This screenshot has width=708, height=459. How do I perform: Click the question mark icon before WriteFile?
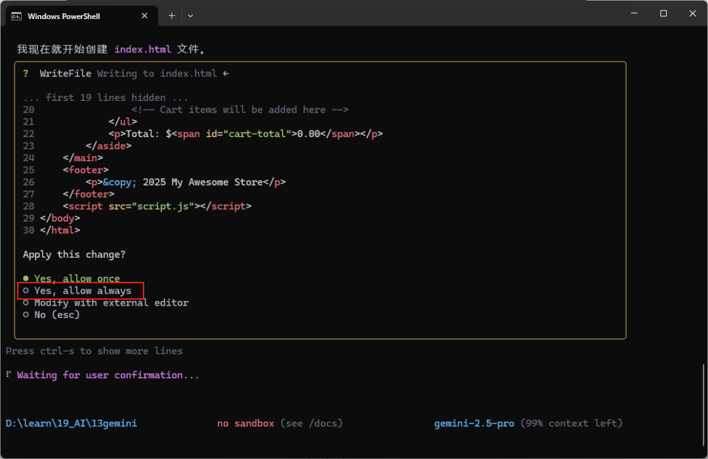[26, 73]
